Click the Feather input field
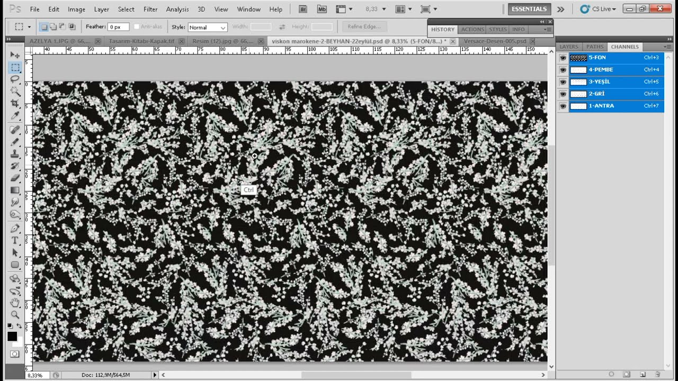The width and height of the screenshot is (678, 381). 119,27
